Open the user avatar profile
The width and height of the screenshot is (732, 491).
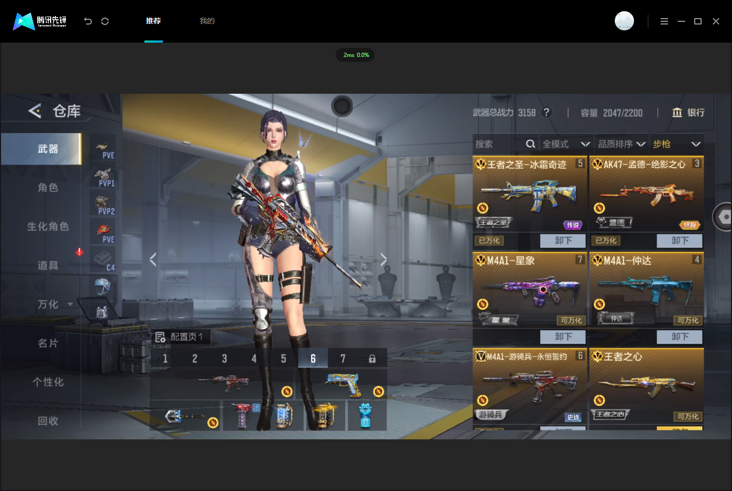click(624, 21)
